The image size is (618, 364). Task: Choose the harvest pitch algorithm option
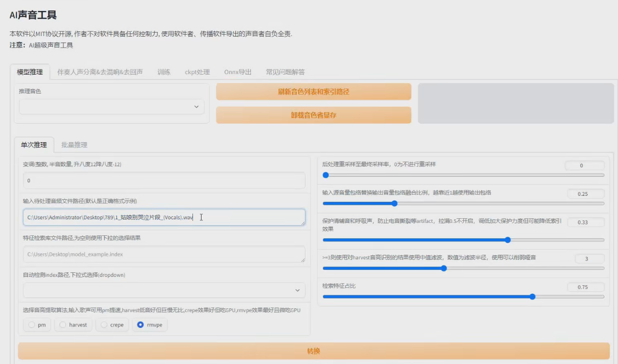tap(62, 325)
